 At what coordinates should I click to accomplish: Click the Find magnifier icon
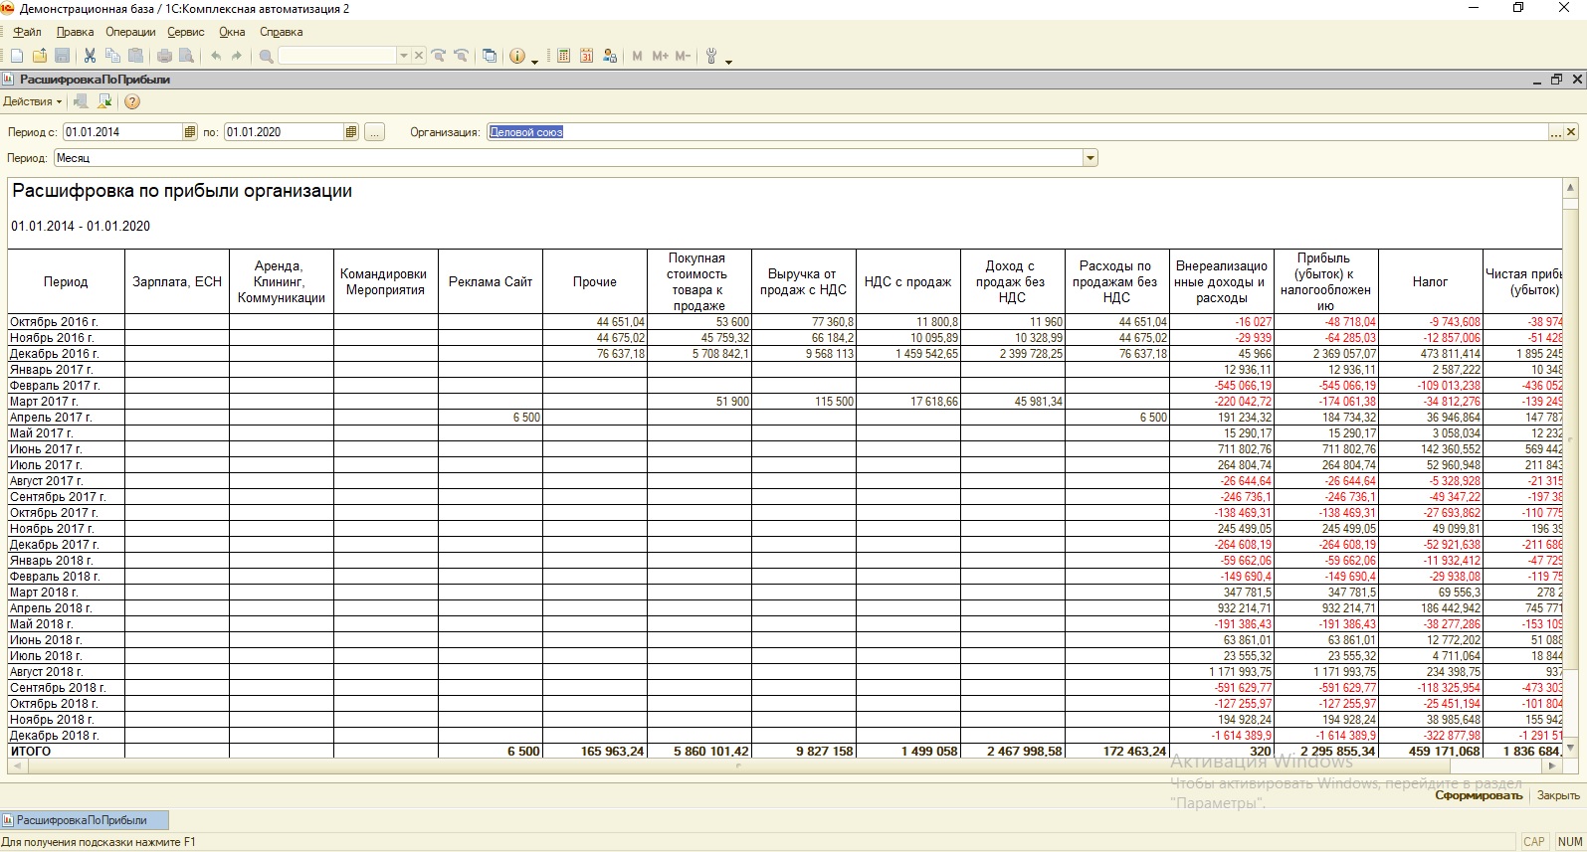(266, 56)
